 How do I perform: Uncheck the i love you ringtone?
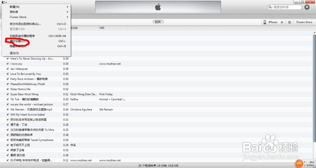point(8,64)
